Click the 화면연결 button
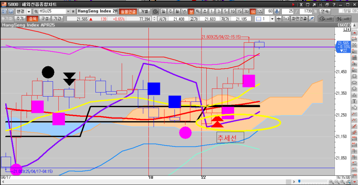The width and height of the screenshot is (358, 185). tap(299, 19)
